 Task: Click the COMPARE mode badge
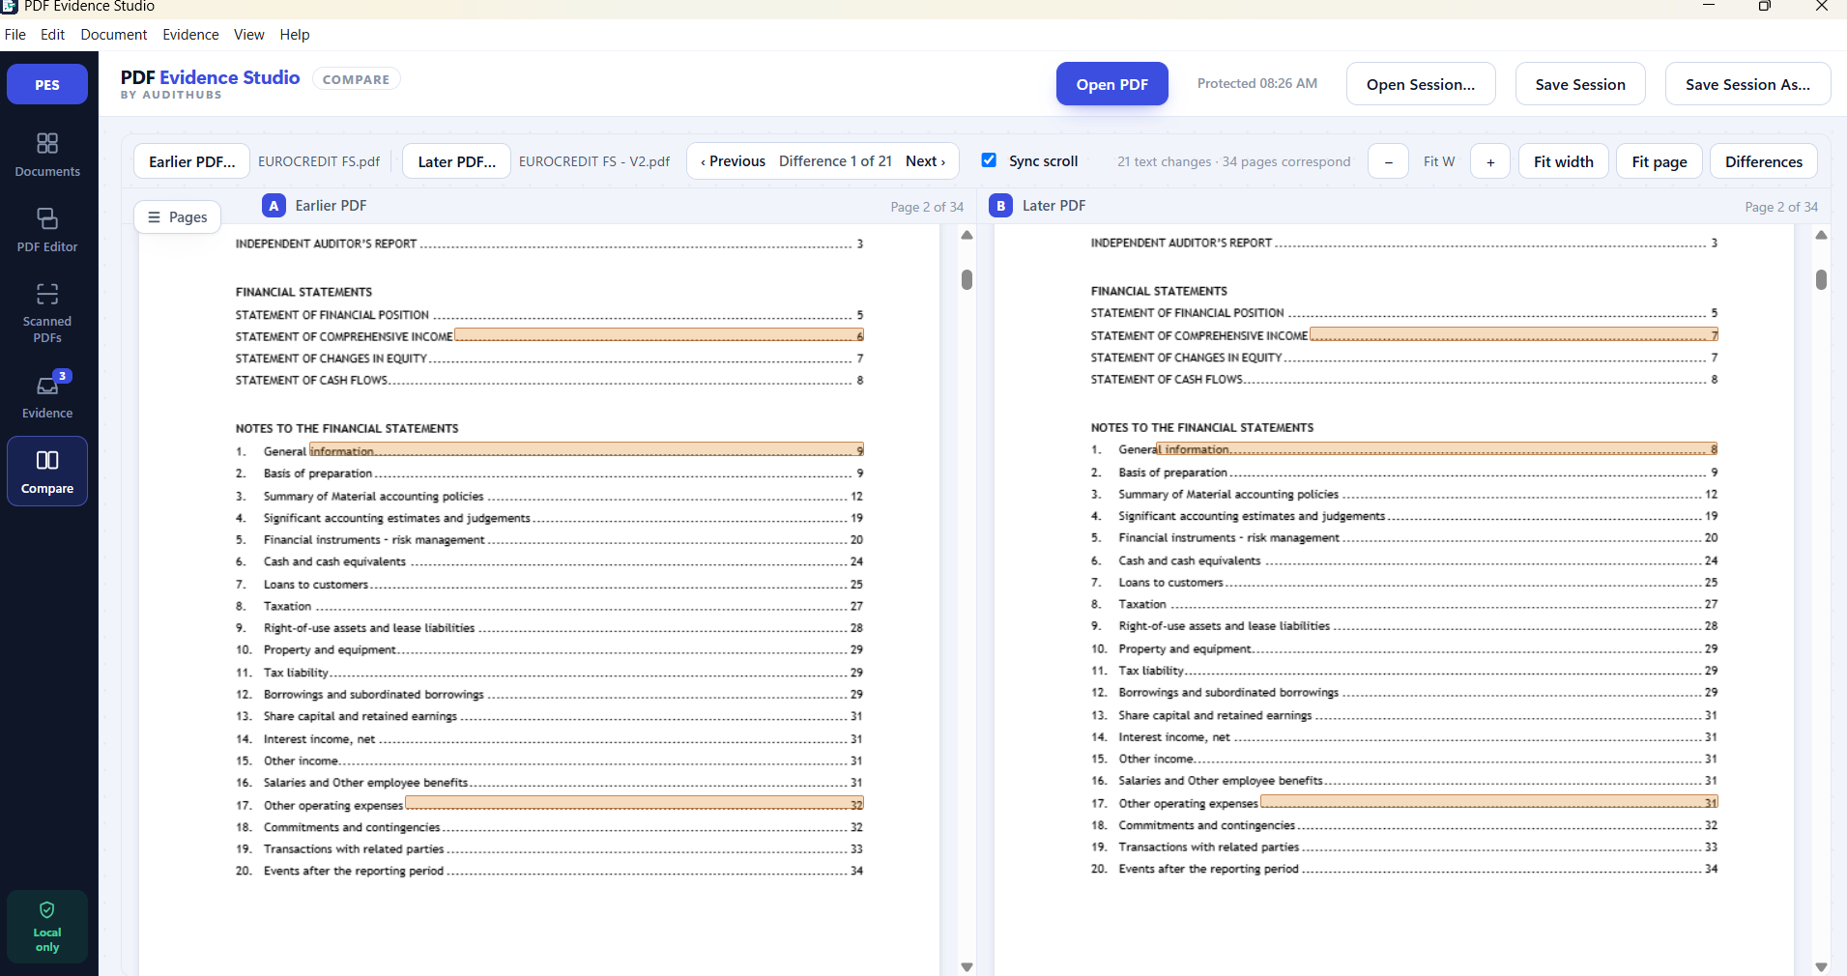(x=357, y=79)
